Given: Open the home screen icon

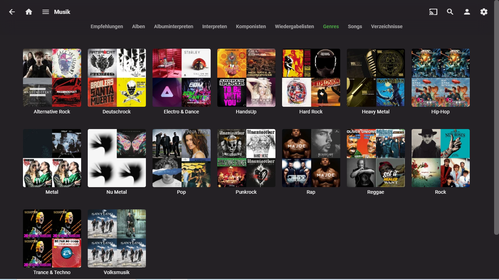Looking at the screenshot, I should click(x=29, y=12).
